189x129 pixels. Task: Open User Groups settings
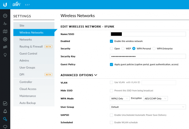tap(34, 68)
